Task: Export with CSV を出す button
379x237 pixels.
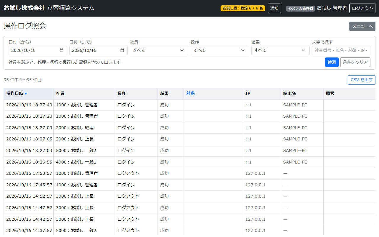Action: [362, 80]
